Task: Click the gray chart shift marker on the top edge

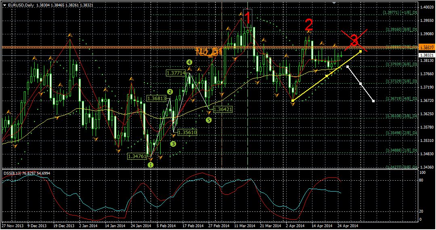Action: (x=334, y=3)
